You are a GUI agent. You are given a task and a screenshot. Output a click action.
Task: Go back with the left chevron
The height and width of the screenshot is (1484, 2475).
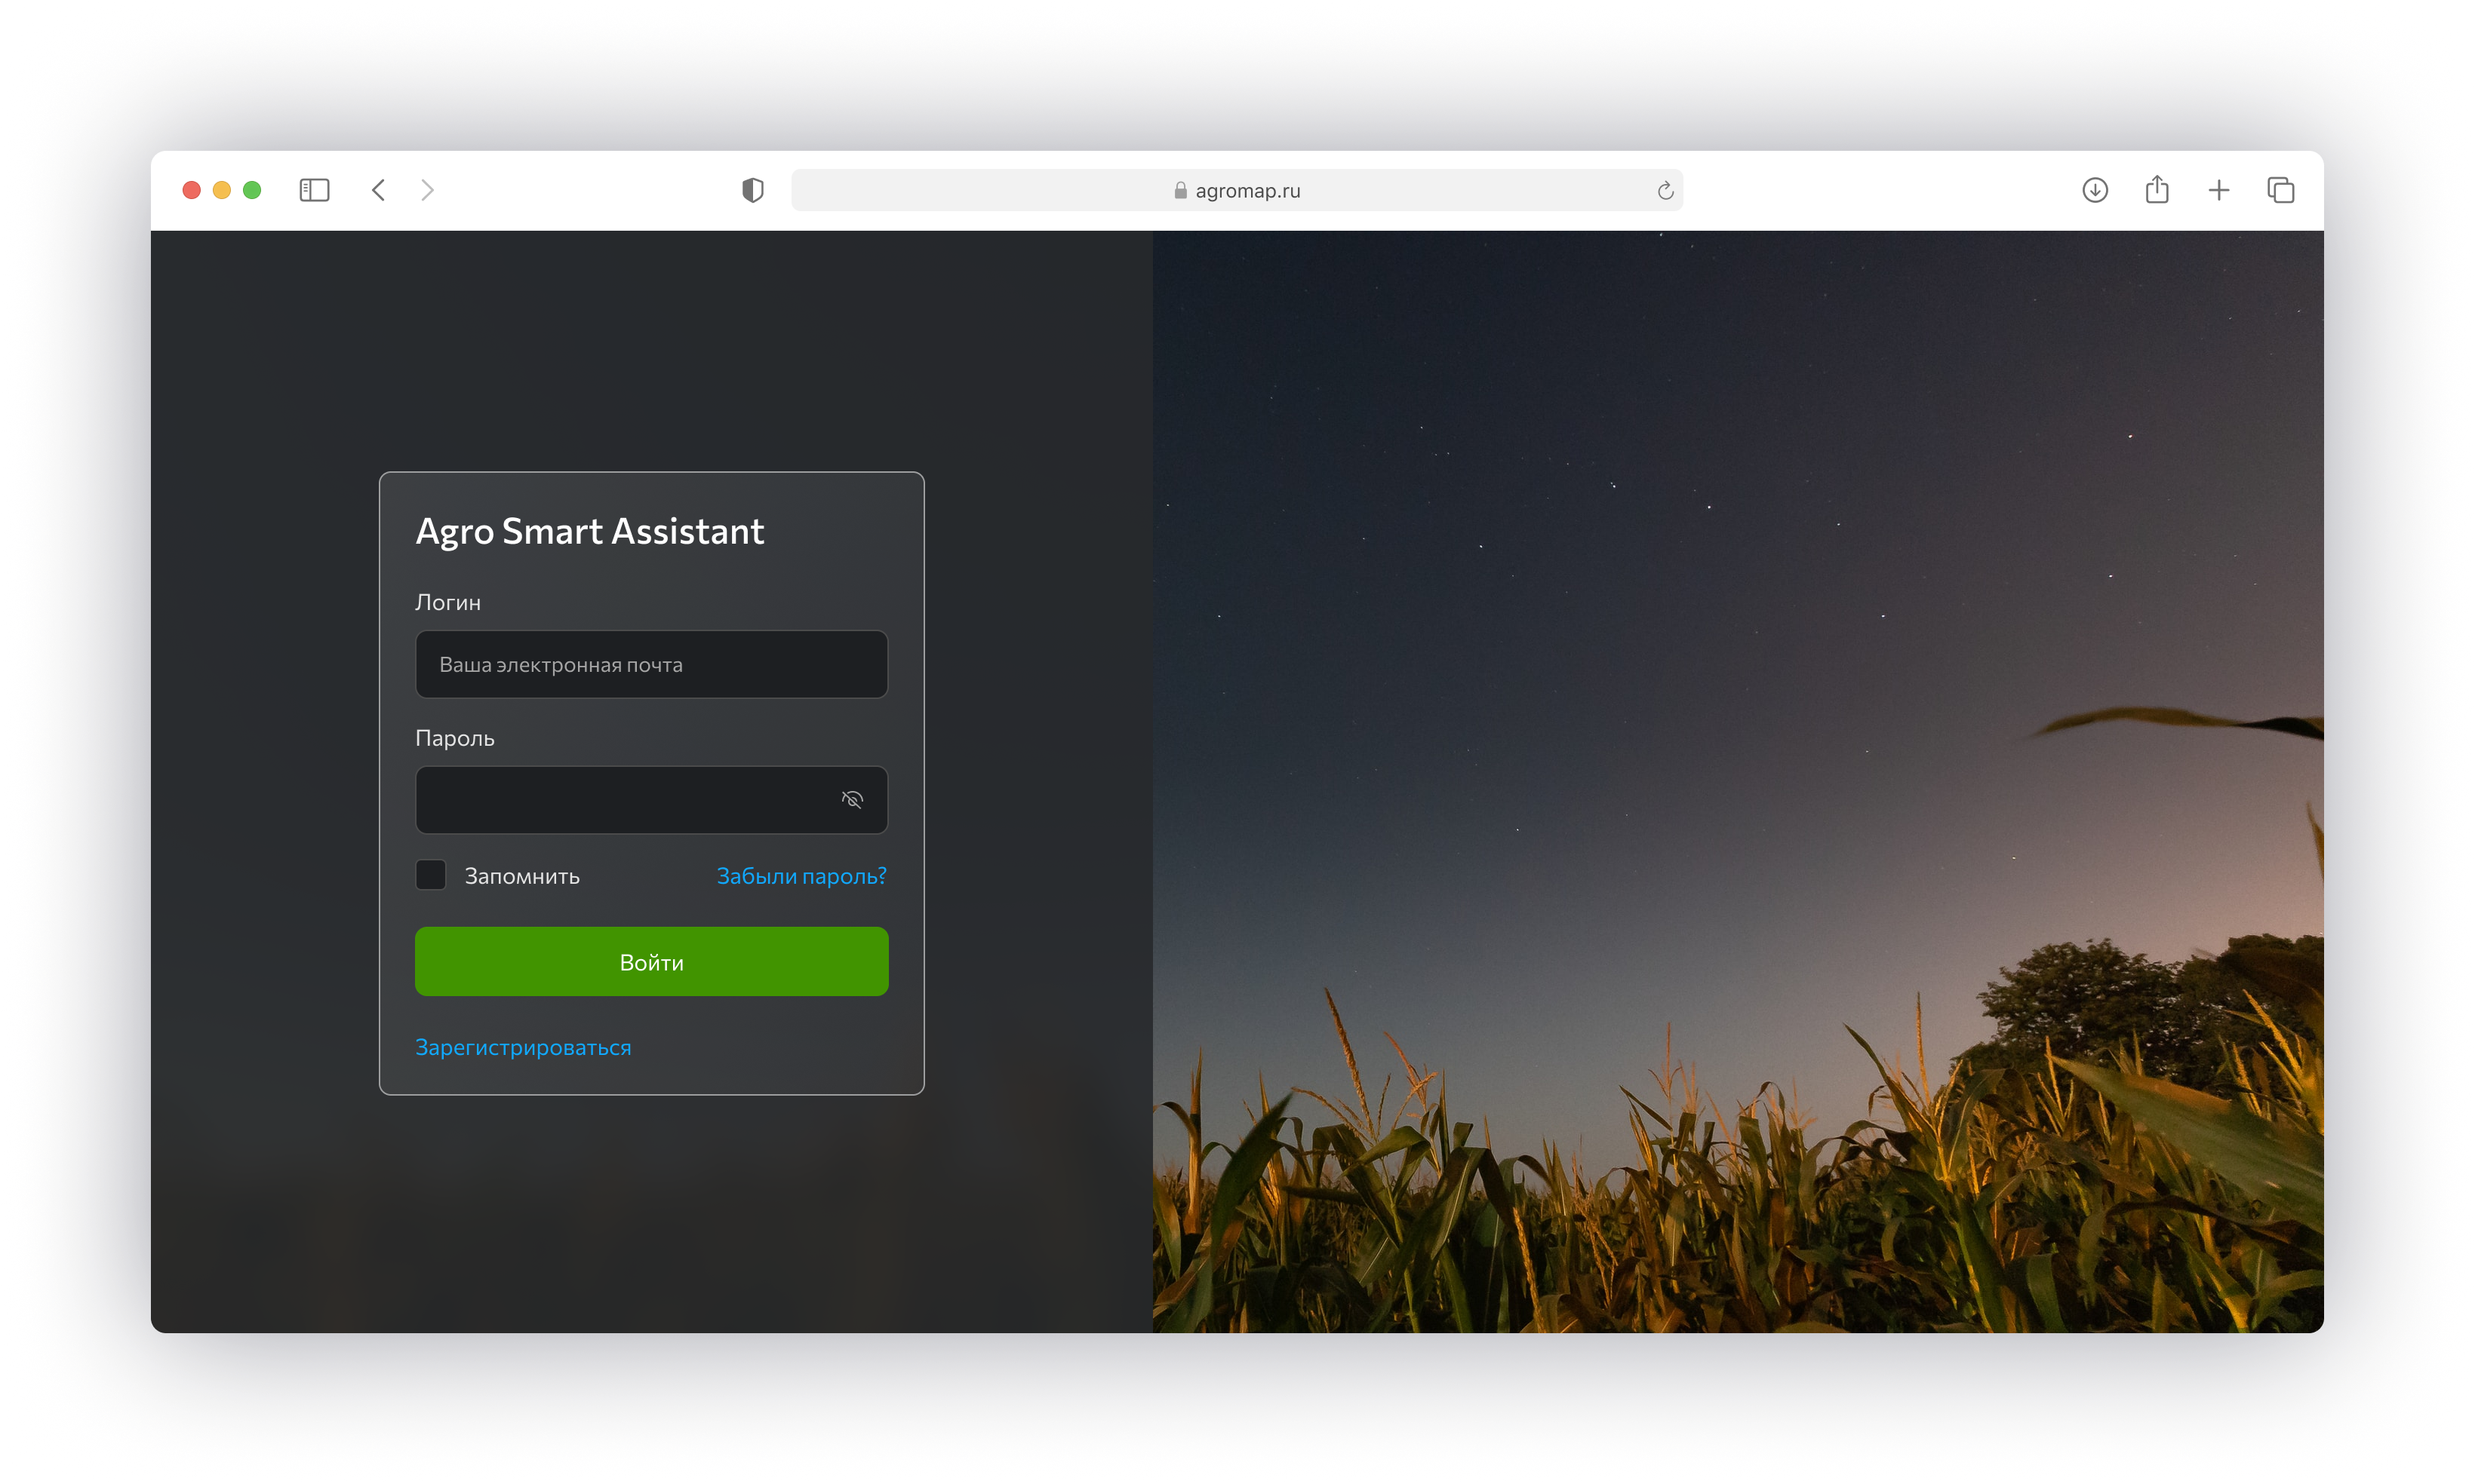tap(378, 190)
